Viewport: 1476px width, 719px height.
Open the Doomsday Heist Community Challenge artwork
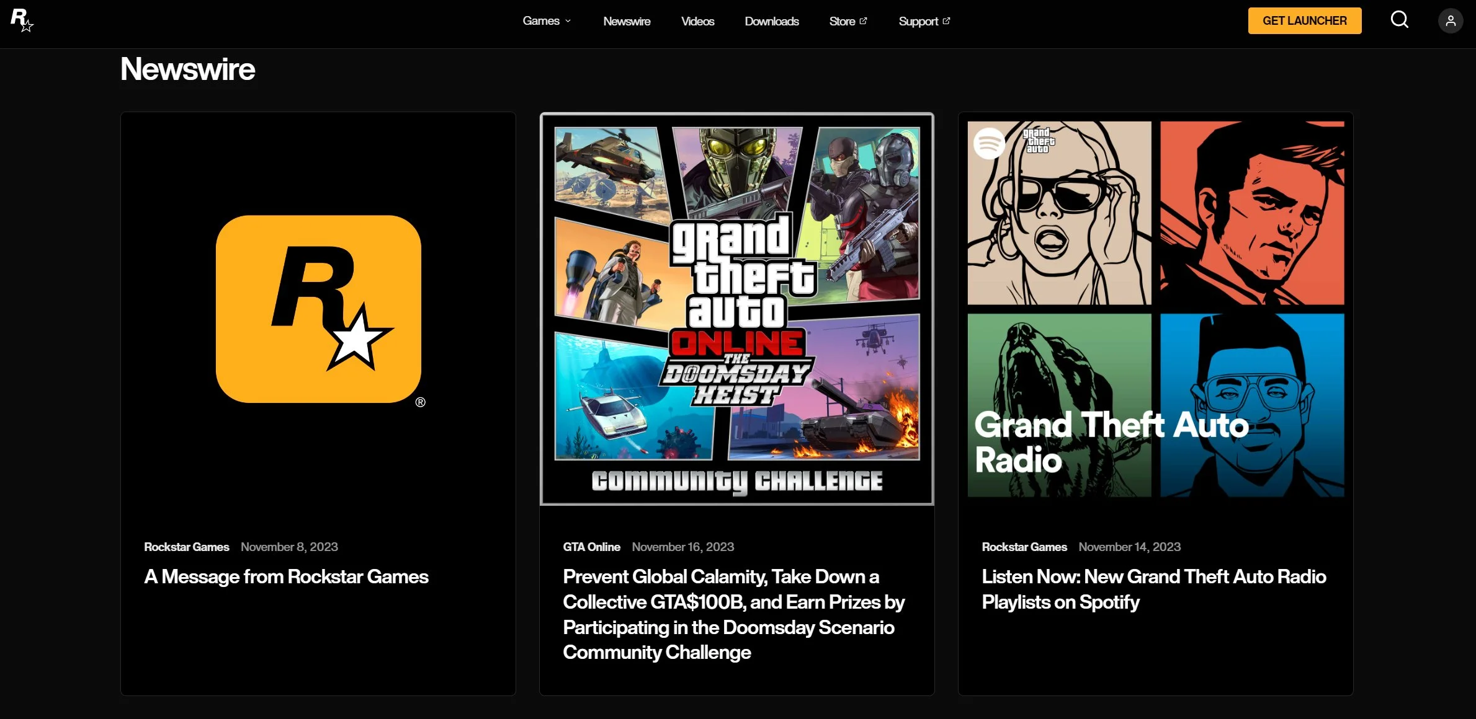[736, 309]
